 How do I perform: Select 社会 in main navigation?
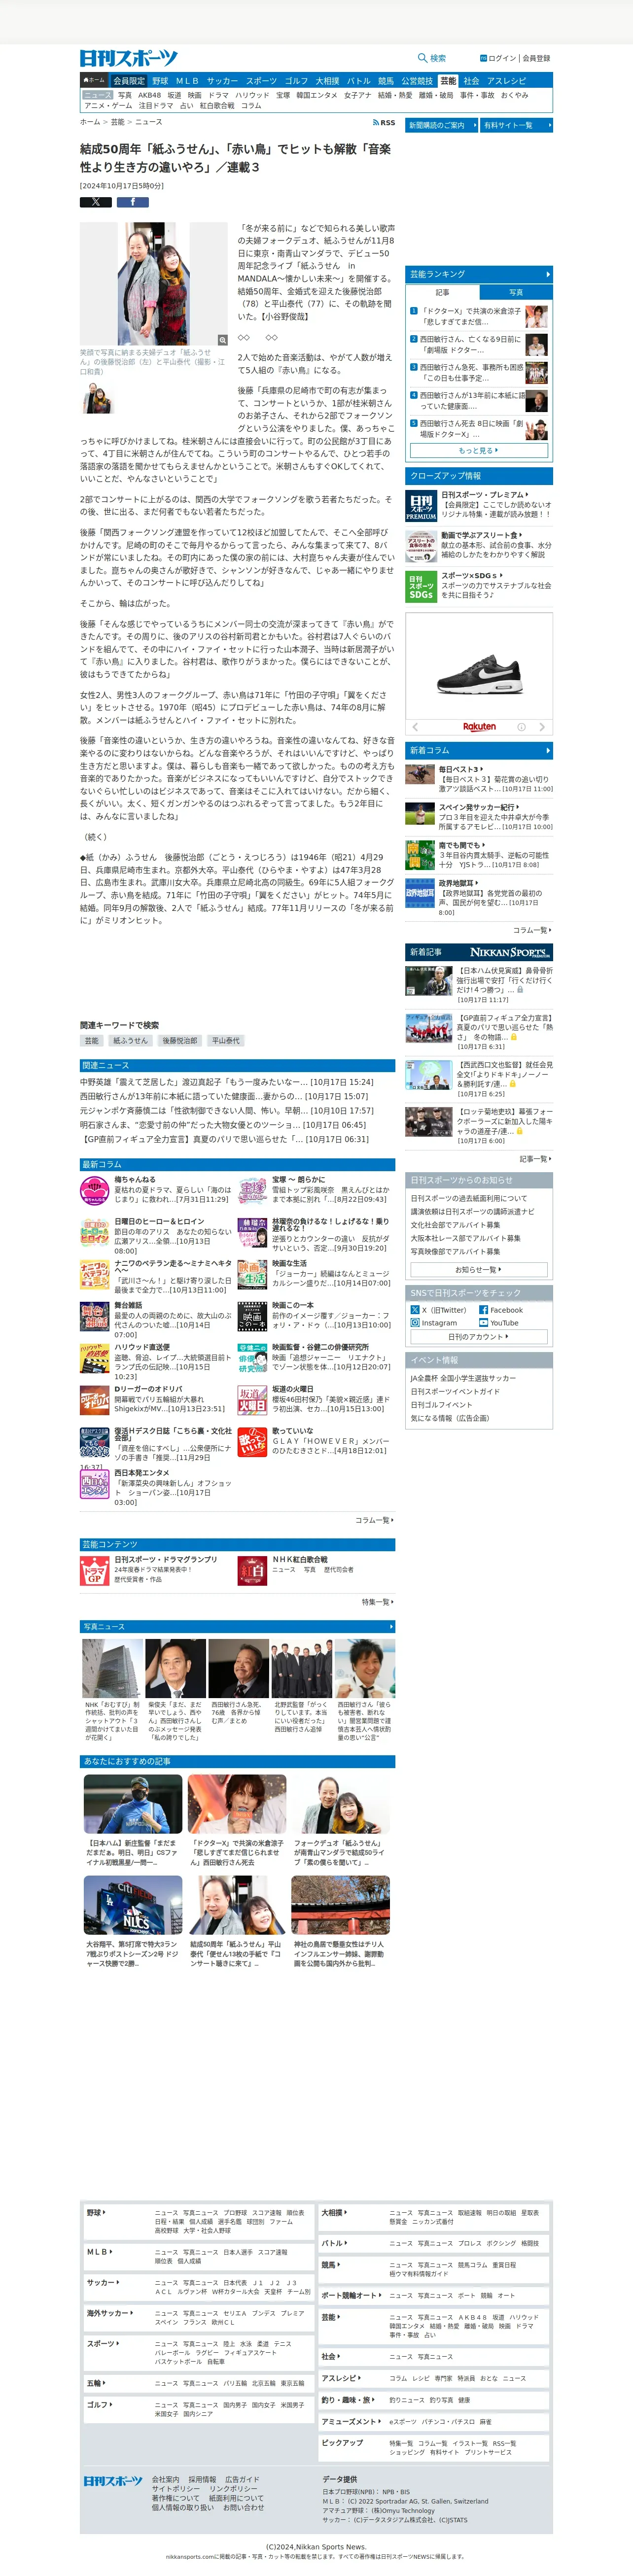tap(471, 81)
